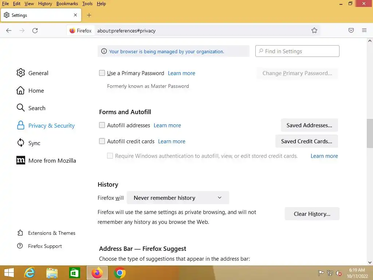Click the scrollbar up arrow

370,41
